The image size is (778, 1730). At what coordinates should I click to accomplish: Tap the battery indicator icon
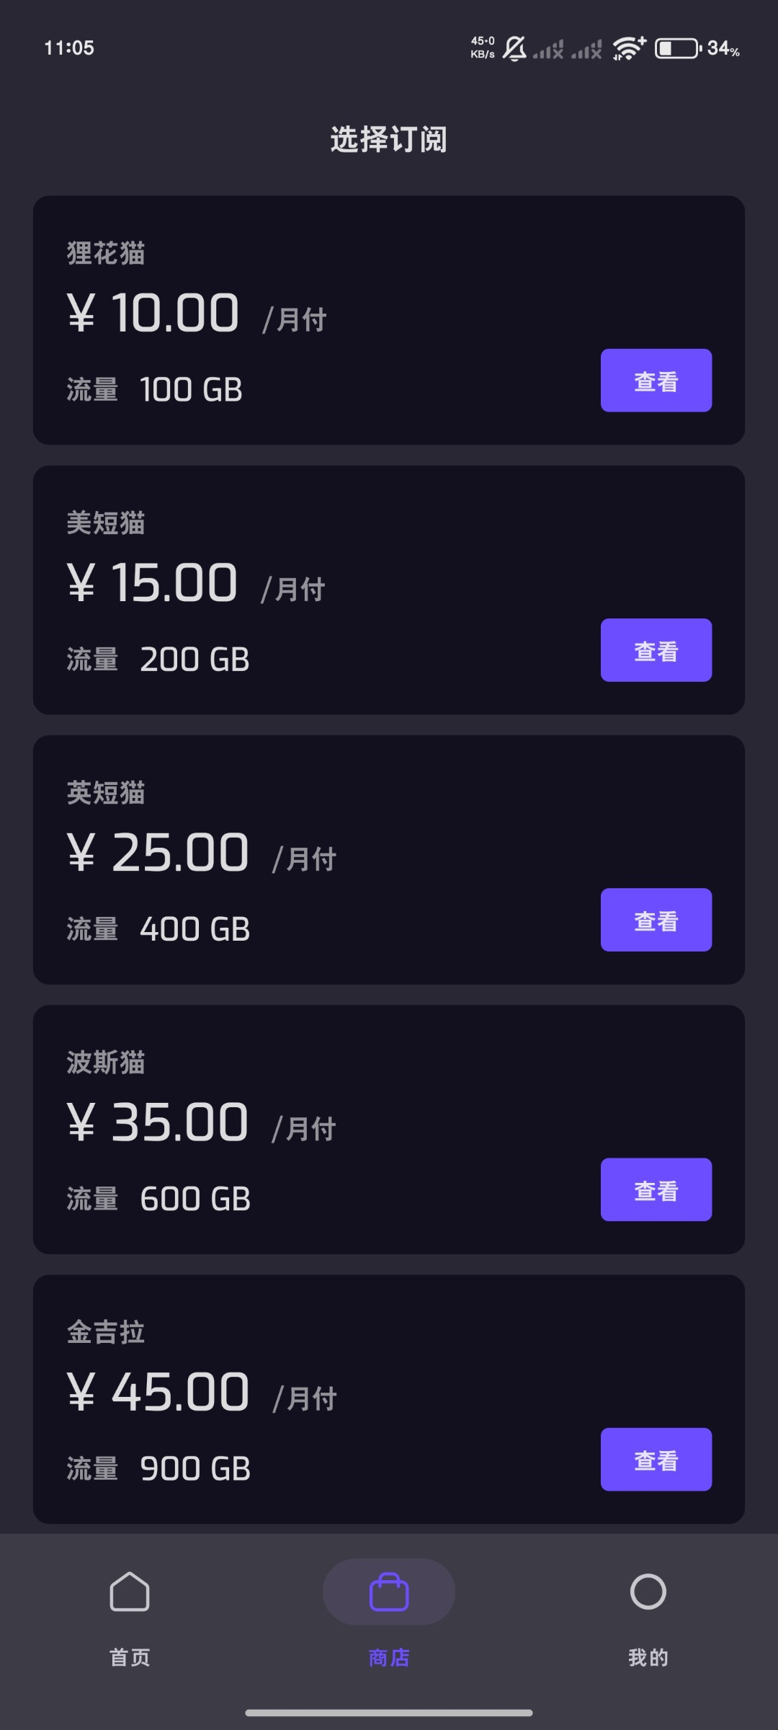(677, 48)
